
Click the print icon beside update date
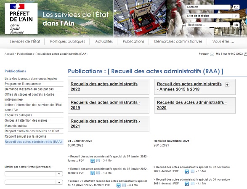[245, 54]
